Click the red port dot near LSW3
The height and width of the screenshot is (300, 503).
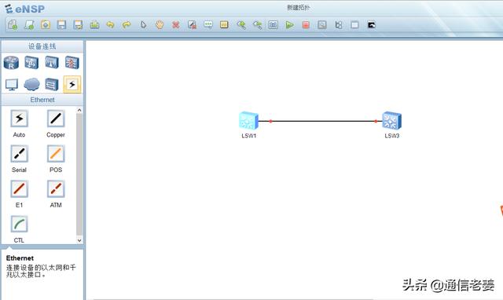376,121
